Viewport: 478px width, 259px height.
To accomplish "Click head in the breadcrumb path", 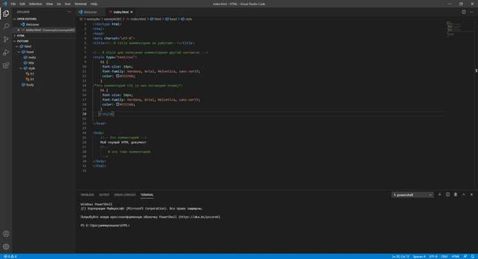I will [173, 19].
